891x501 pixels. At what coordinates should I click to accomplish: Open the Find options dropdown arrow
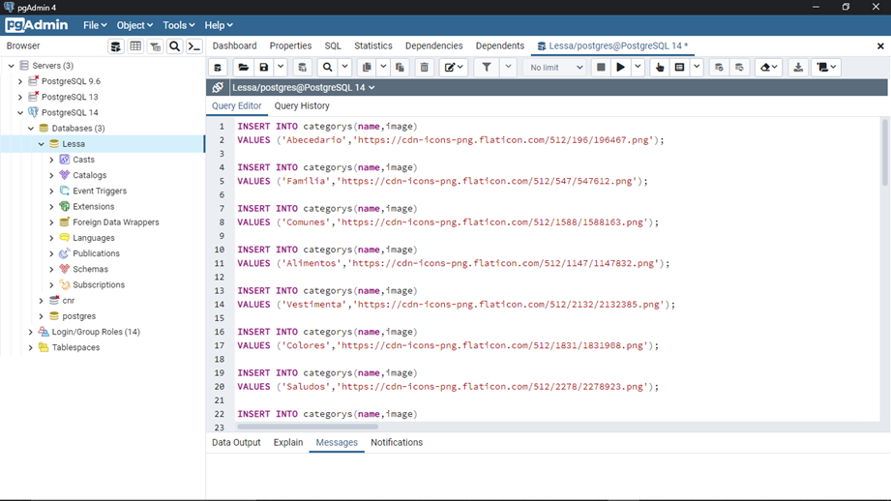(344, 68)
